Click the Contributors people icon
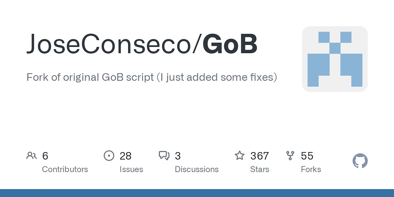 tap(32, 156)
